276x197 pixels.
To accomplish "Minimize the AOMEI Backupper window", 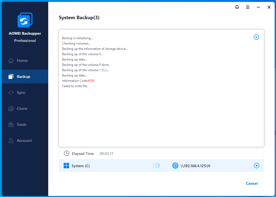I will [x=258, y=7].
